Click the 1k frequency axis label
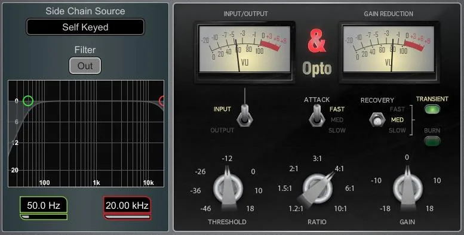Viewport: 464px width, 235px height. [x=96, y=183]
